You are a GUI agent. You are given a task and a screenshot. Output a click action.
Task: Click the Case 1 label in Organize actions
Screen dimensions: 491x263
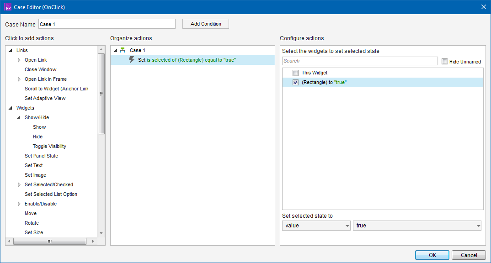tap(138, 50)
